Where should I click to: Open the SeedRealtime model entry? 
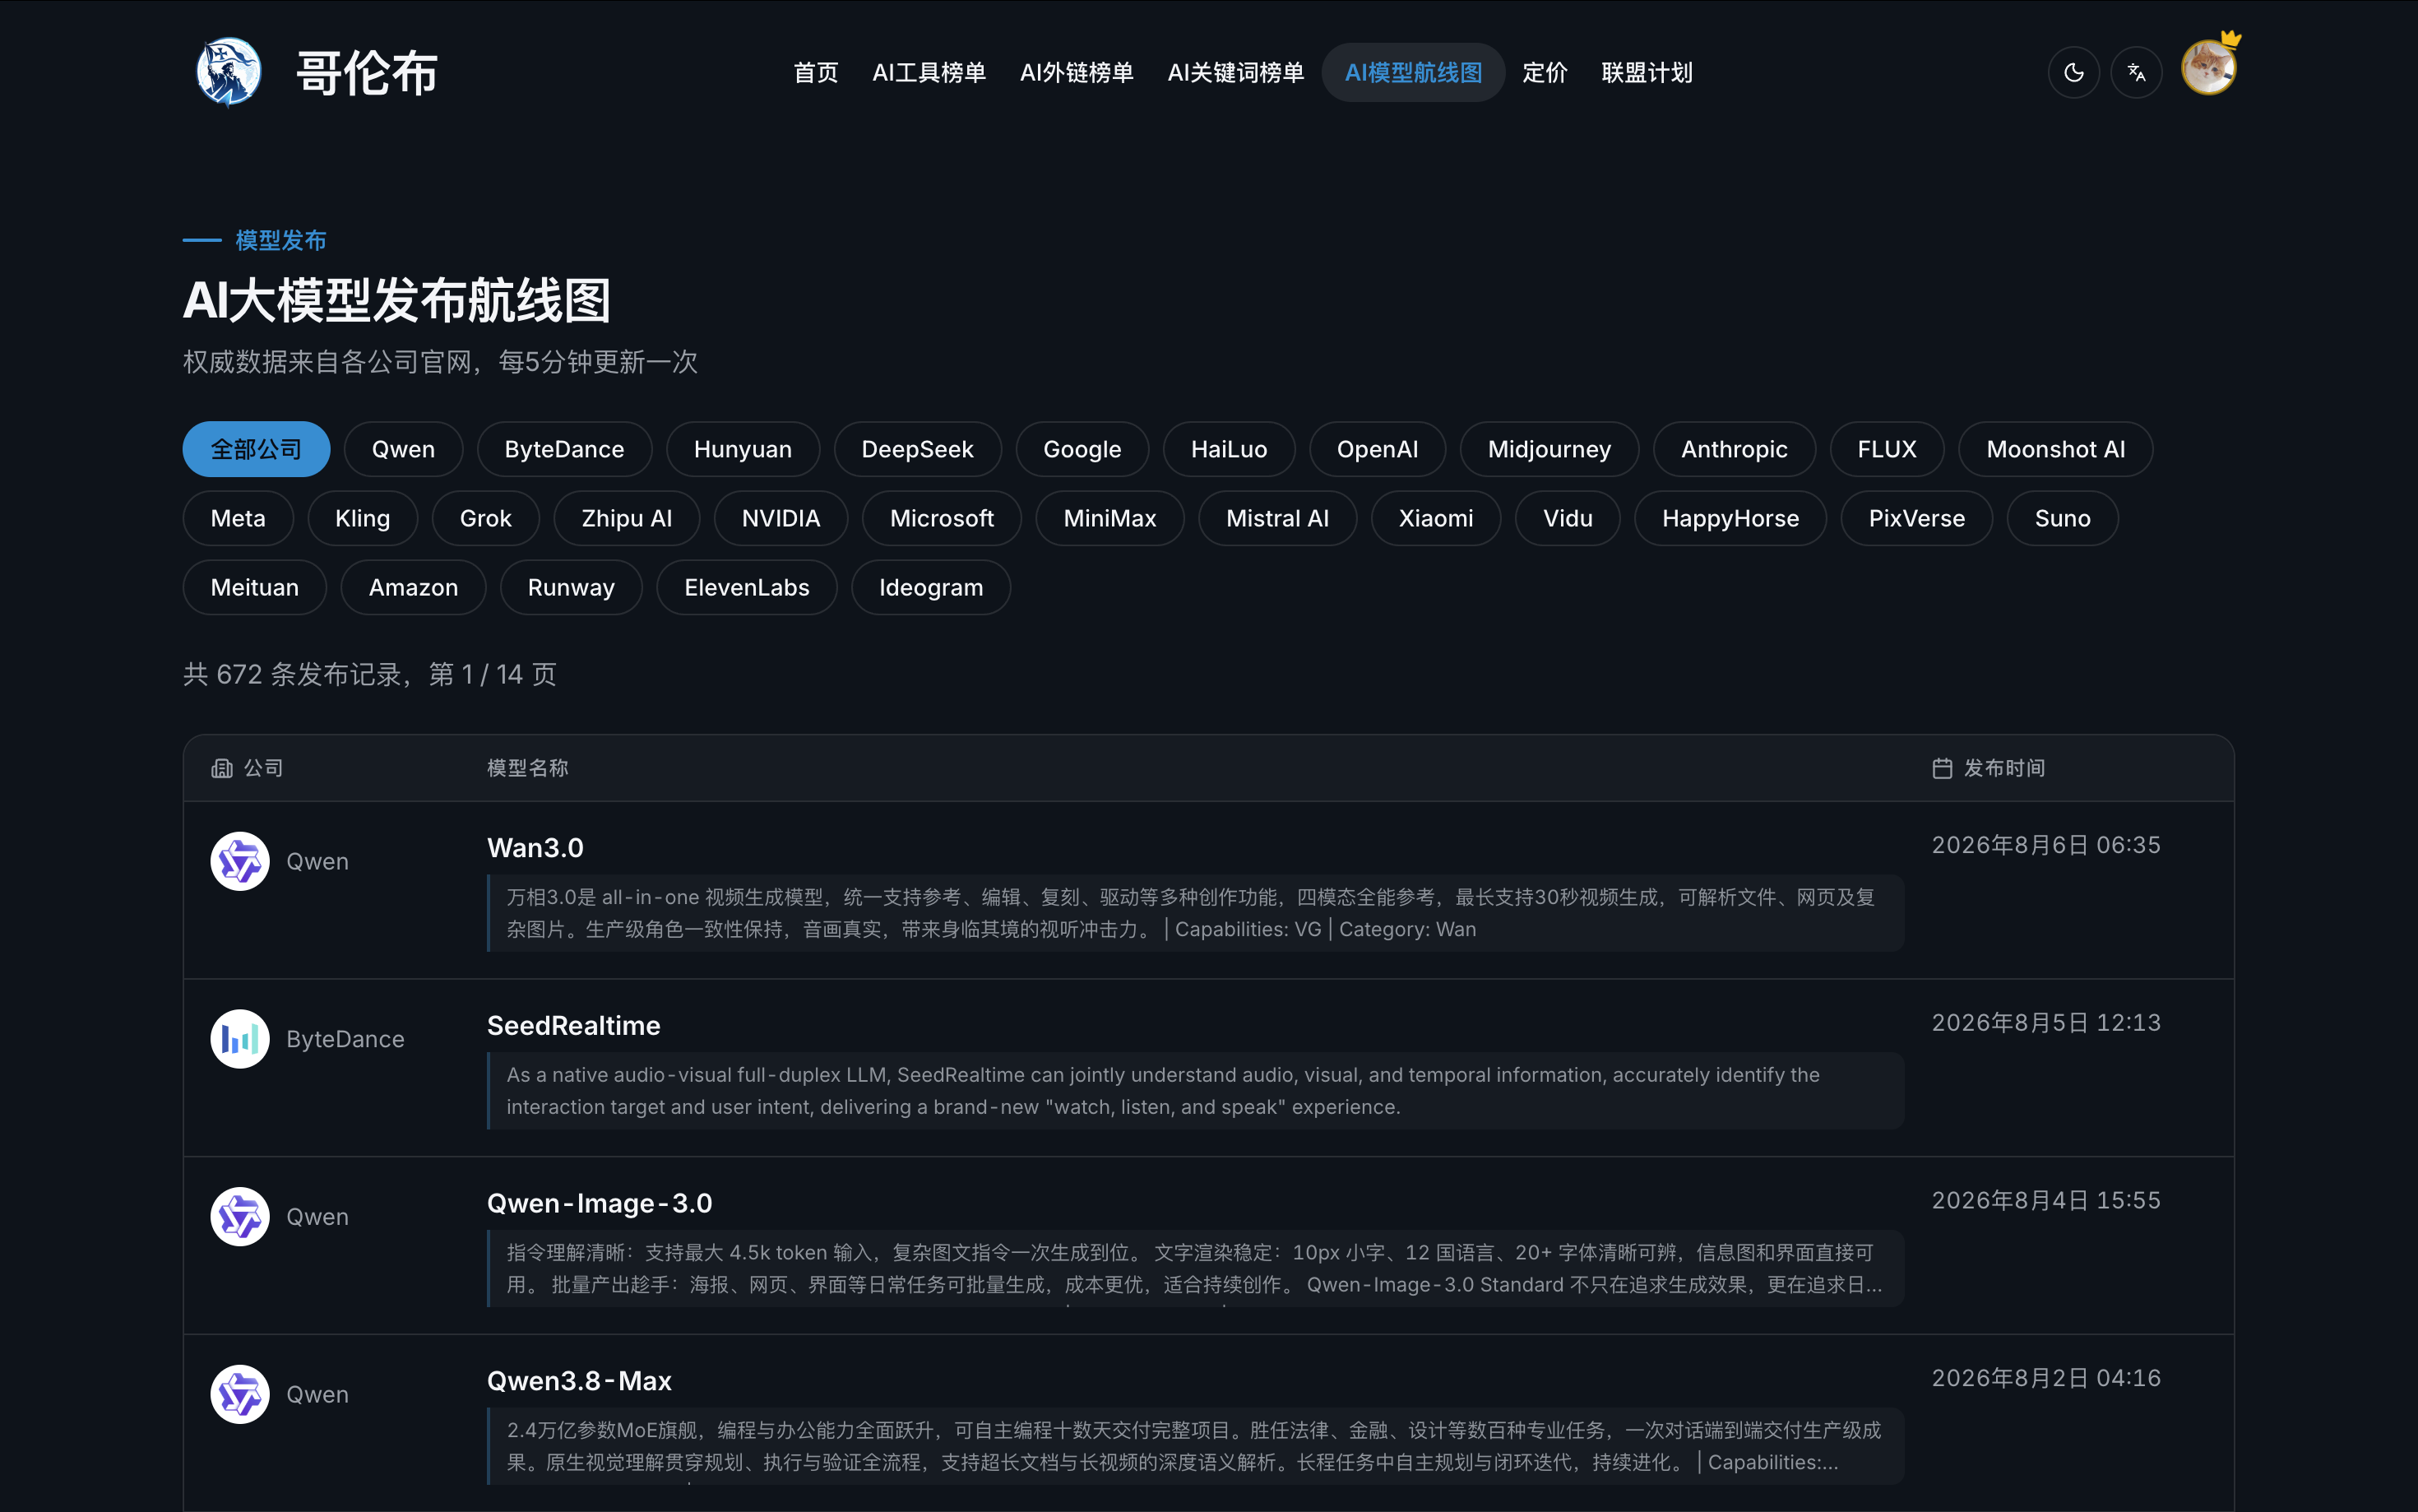tap(574, 1026)
